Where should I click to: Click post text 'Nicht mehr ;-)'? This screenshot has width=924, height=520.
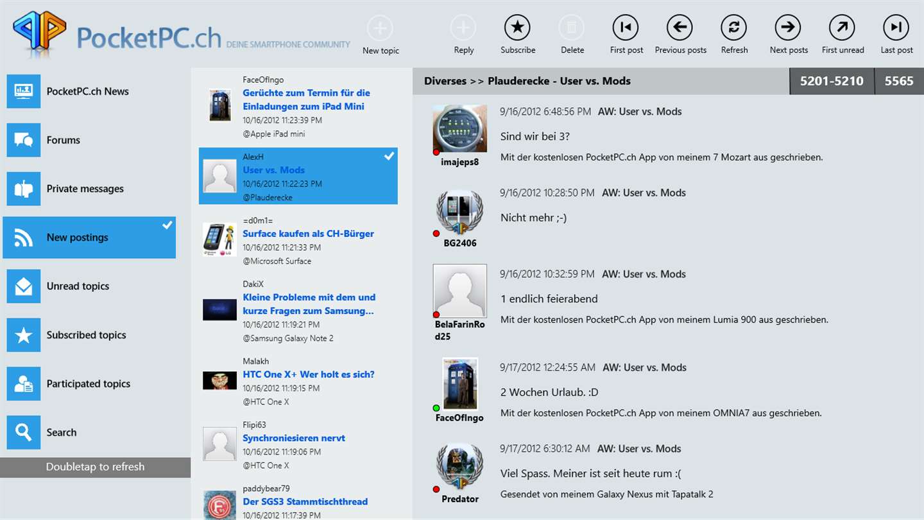533,218
